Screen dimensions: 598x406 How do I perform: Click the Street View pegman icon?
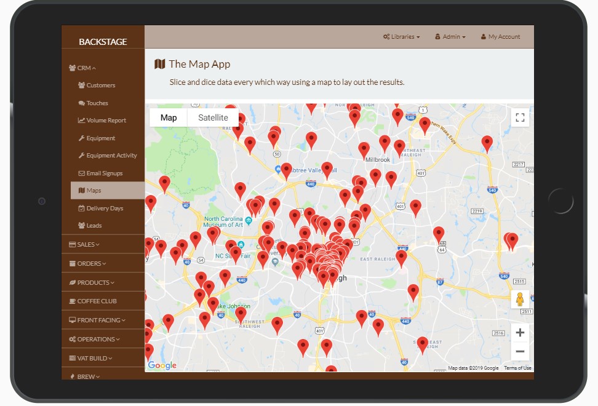[520, 300]
